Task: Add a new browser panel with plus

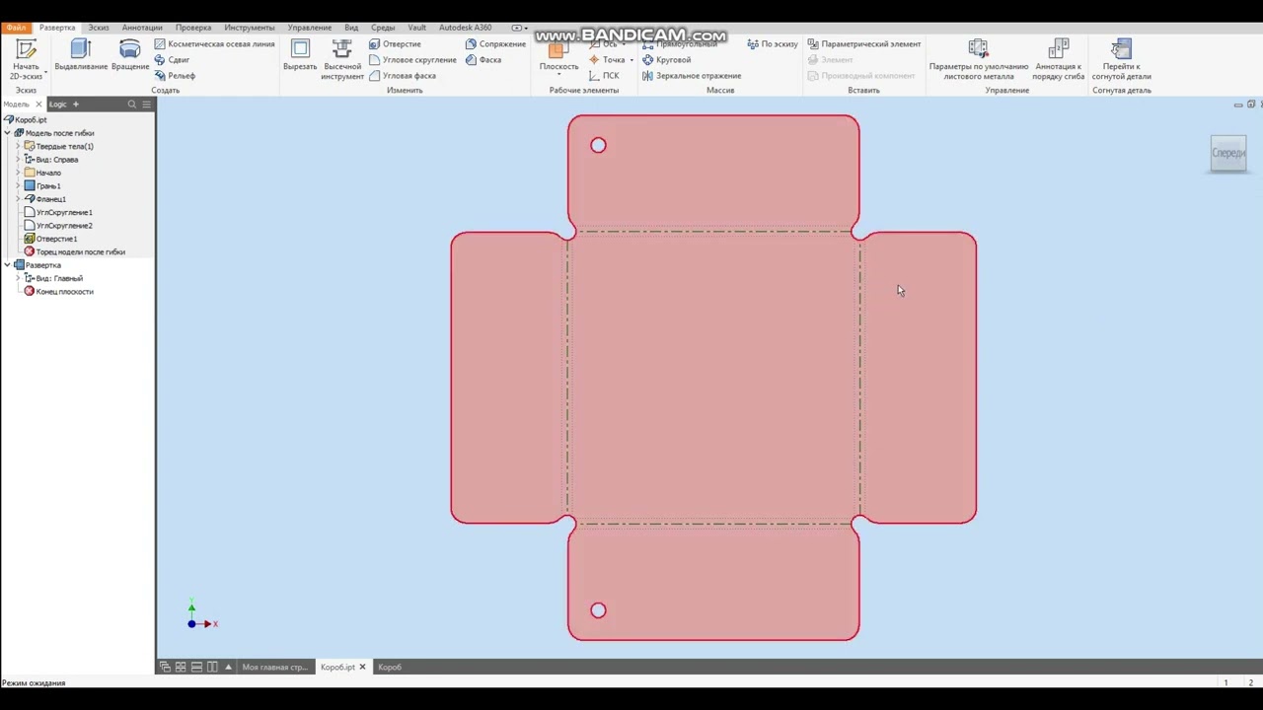Action: pyautogui.click(x=75, y=104)
